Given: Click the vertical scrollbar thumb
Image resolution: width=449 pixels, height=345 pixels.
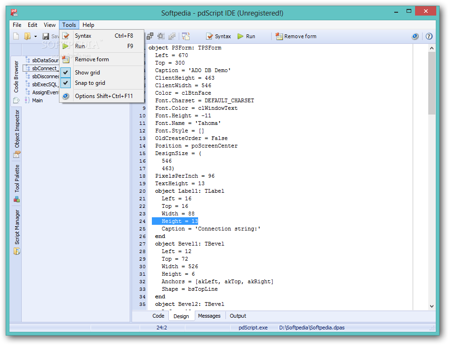Looking at the screenshot, I should coord(432,83).
